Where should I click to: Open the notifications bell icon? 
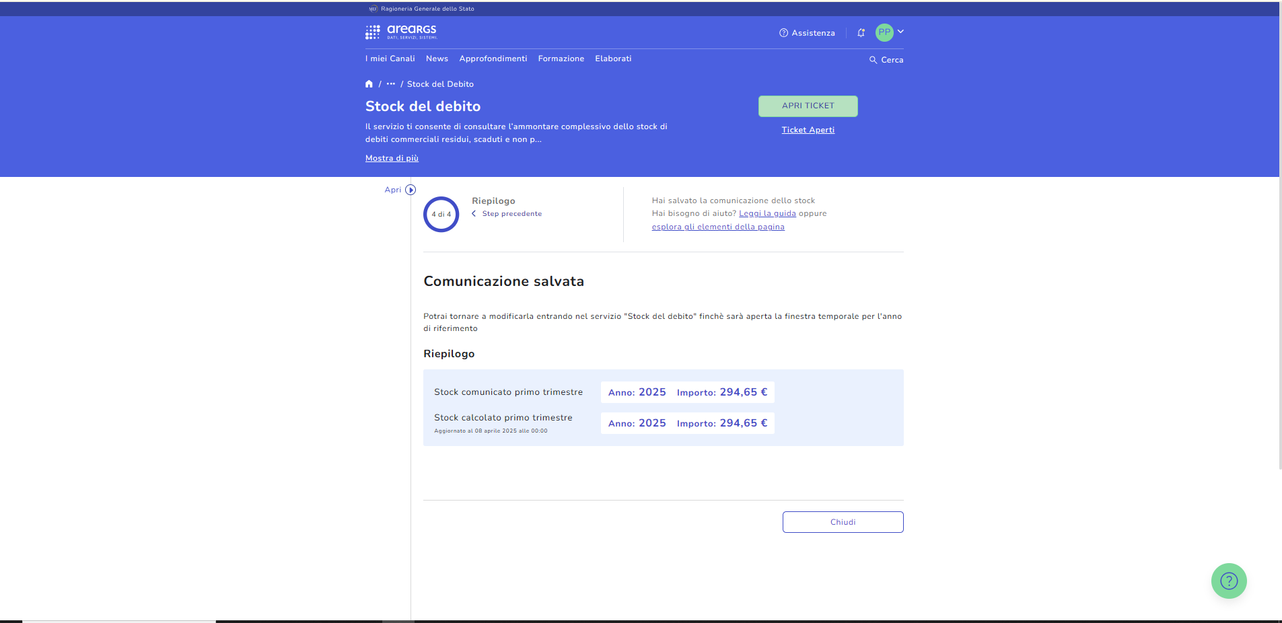[x=861, y=33]
